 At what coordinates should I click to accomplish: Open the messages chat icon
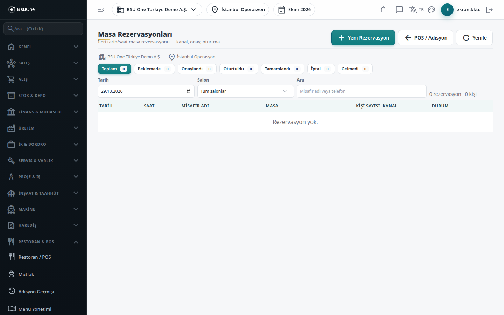pyautogui.click(x=399, y=10)
